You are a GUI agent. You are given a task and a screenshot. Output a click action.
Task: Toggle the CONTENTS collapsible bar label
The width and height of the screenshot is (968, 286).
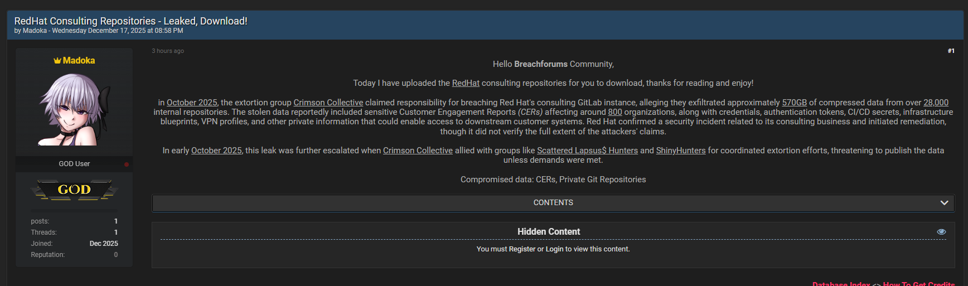[x=553, y=203]
